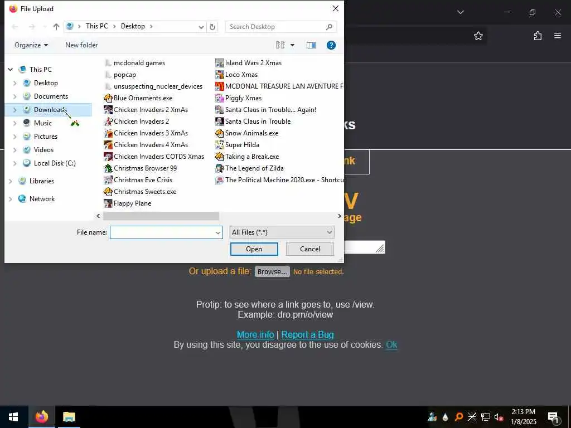Select Pictures in the navigation pane
The image size is (571, 428).
tap(46, 137)
